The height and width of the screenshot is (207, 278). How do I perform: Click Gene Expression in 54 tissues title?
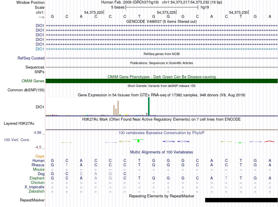point(162,95)
